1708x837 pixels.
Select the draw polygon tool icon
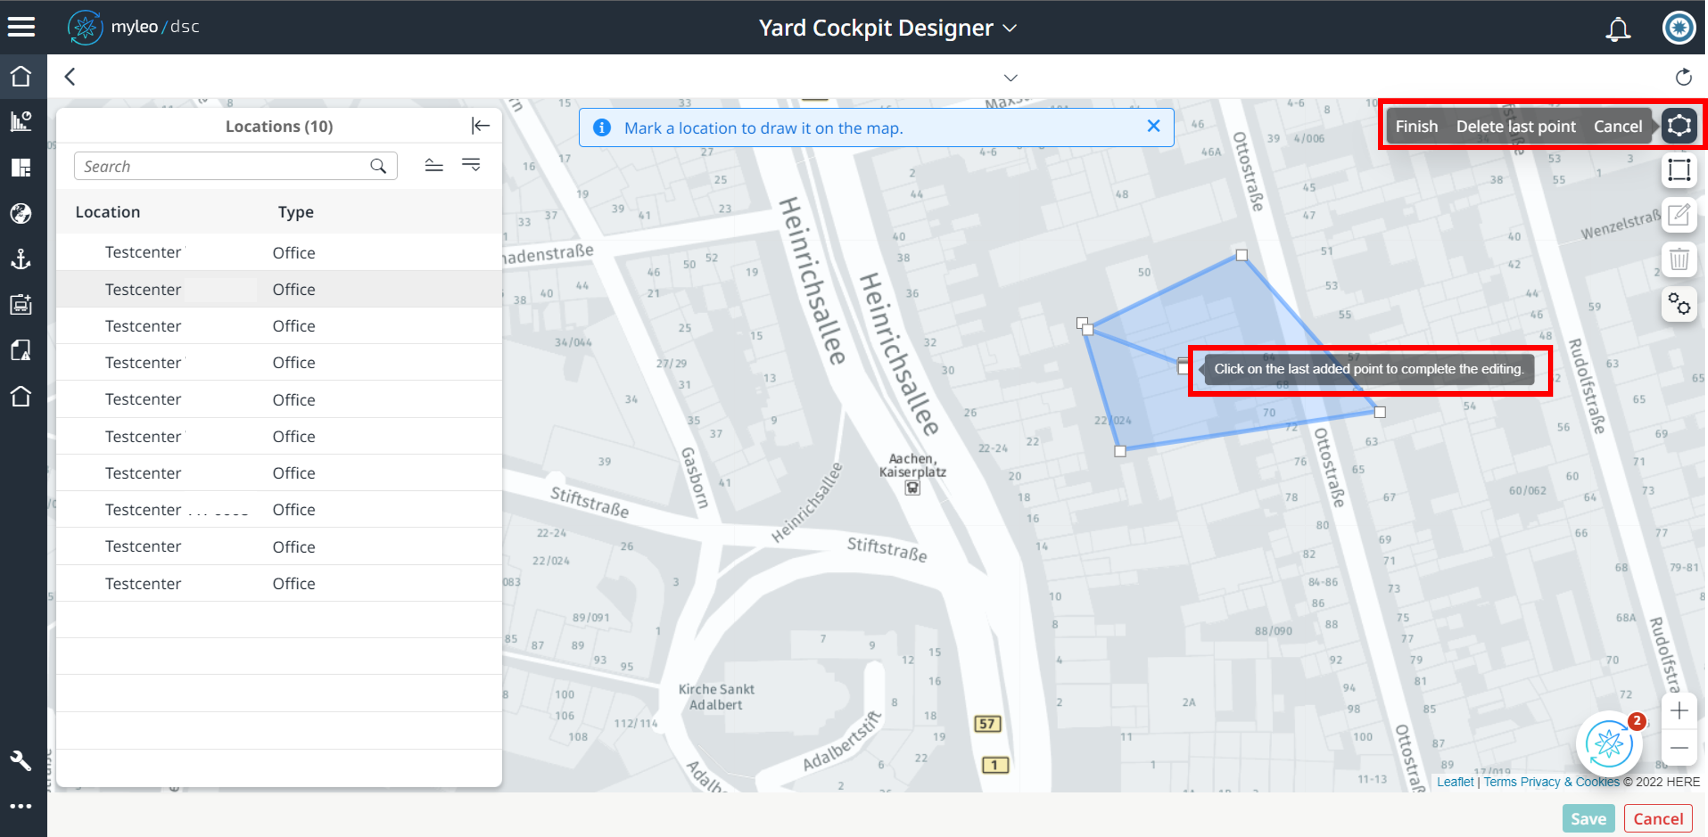point(1678,126)
